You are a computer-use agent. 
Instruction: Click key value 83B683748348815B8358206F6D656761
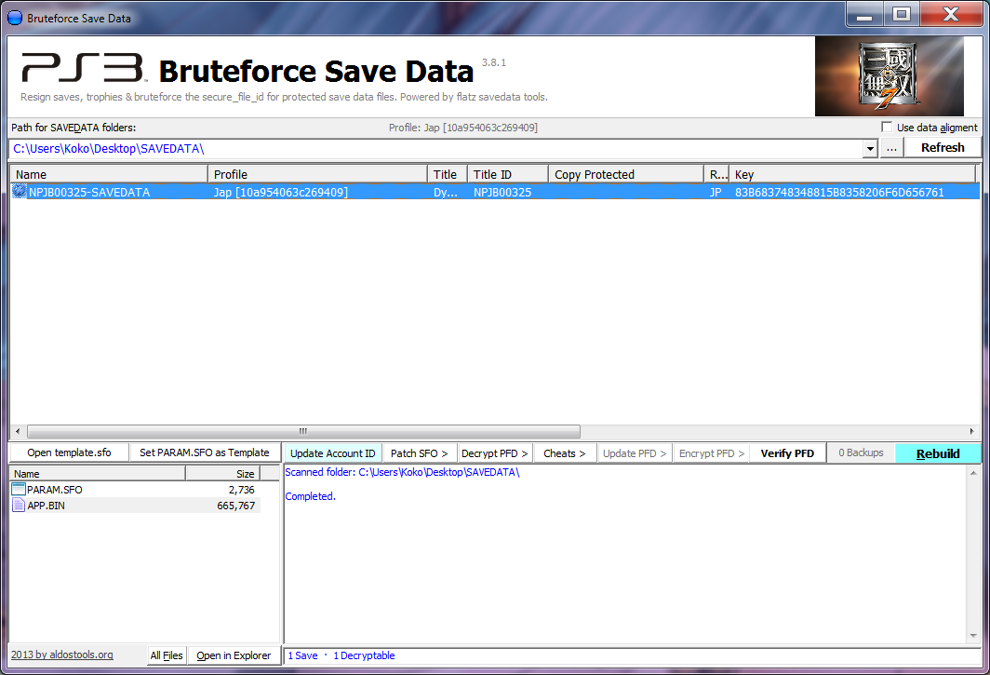(839, 192)
